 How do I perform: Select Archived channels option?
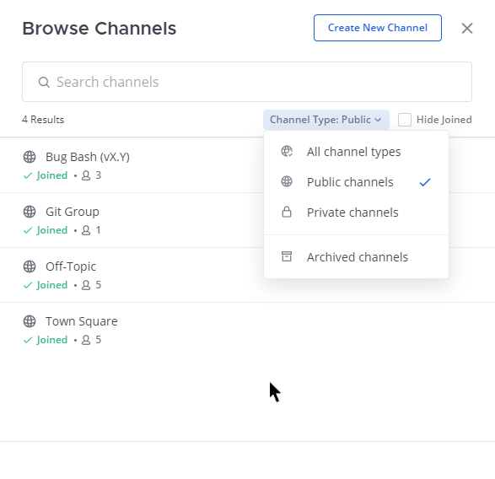(x=356, y=257)
